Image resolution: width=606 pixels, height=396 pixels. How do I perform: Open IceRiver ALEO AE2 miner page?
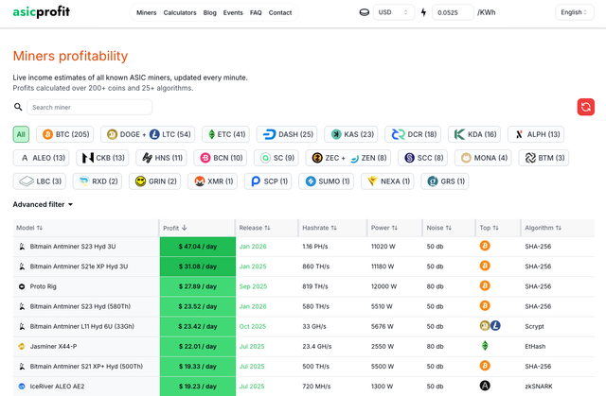[x=57, y=386]
